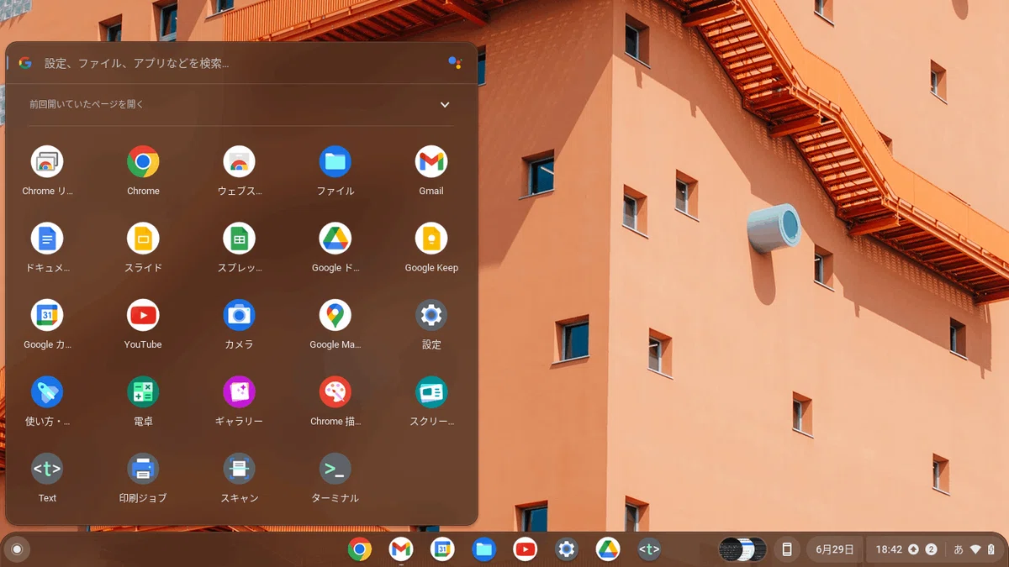This screenshot has width=1009, height=567.
Task: Open the カメラ camera app
Action: coord(239,315)
